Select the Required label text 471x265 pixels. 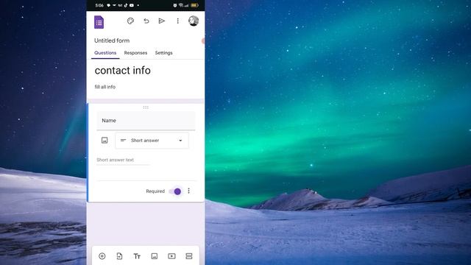point(155,191)
